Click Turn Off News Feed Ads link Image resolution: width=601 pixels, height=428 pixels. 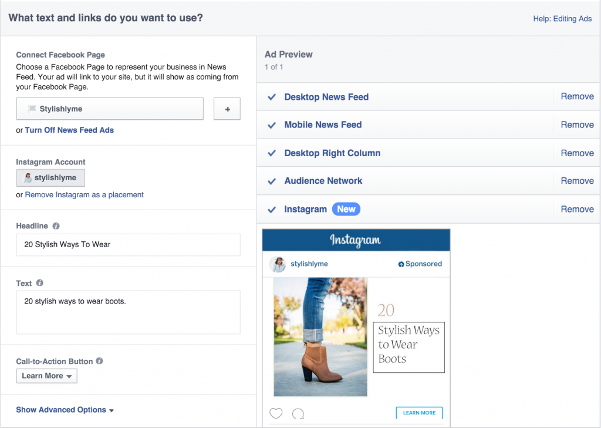point(69,130)
